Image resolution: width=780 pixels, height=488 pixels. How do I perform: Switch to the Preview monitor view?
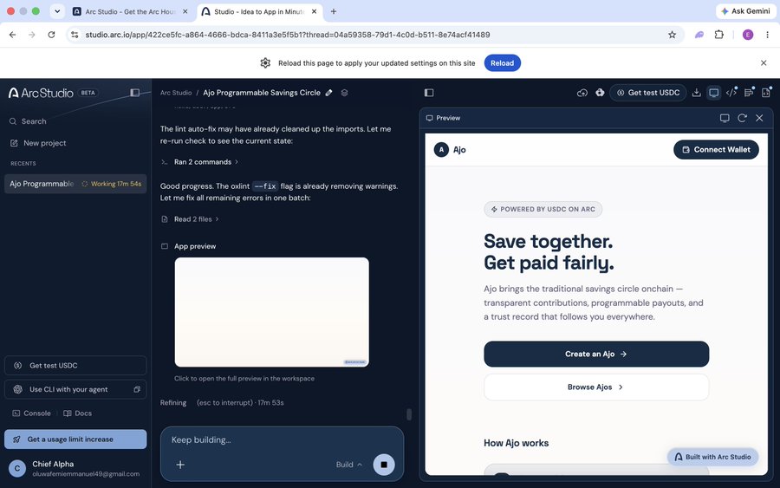[x=714, y=93]
